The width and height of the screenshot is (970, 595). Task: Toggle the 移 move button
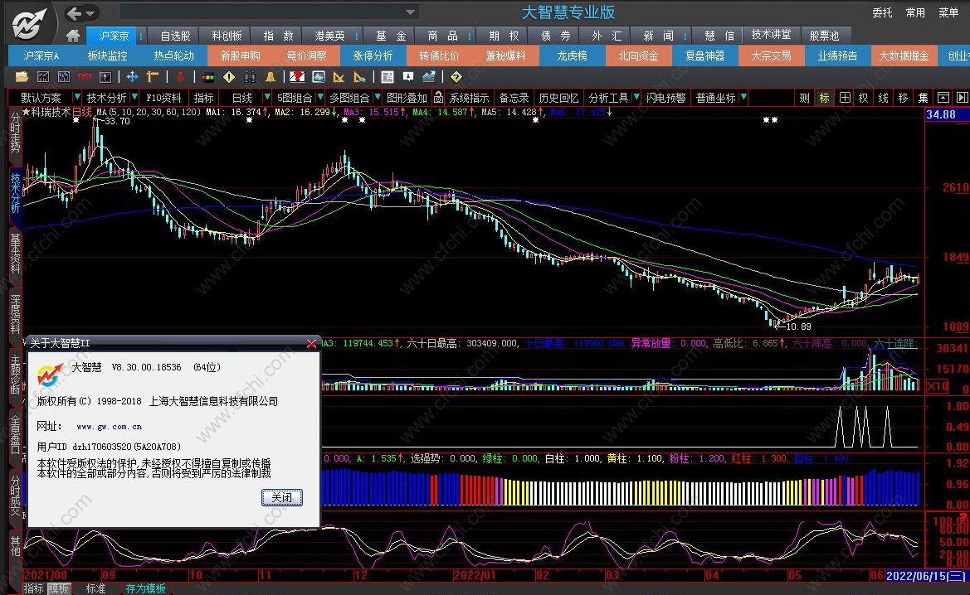pyautogui.click(x=903, y=98)
